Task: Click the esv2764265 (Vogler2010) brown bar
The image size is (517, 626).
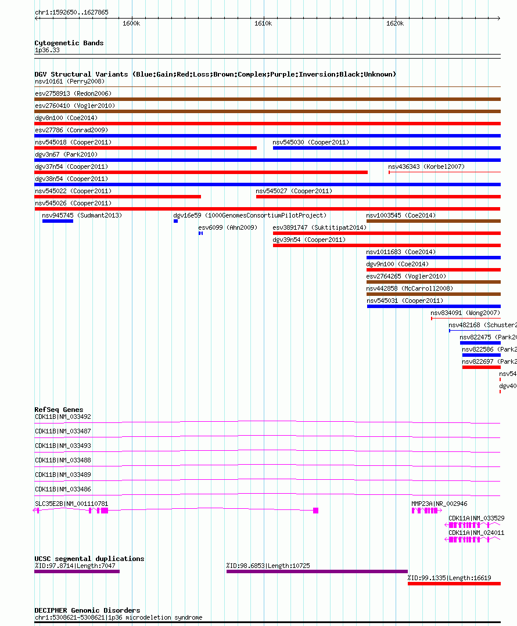Action: click(x=433, y=283)
